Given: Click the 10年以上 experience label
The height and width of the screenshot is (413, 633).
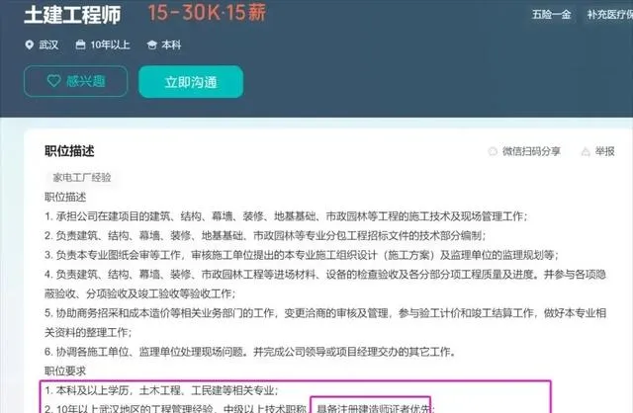Looking at the screenshot, I should pyautogui.click(x=110, y=44).
